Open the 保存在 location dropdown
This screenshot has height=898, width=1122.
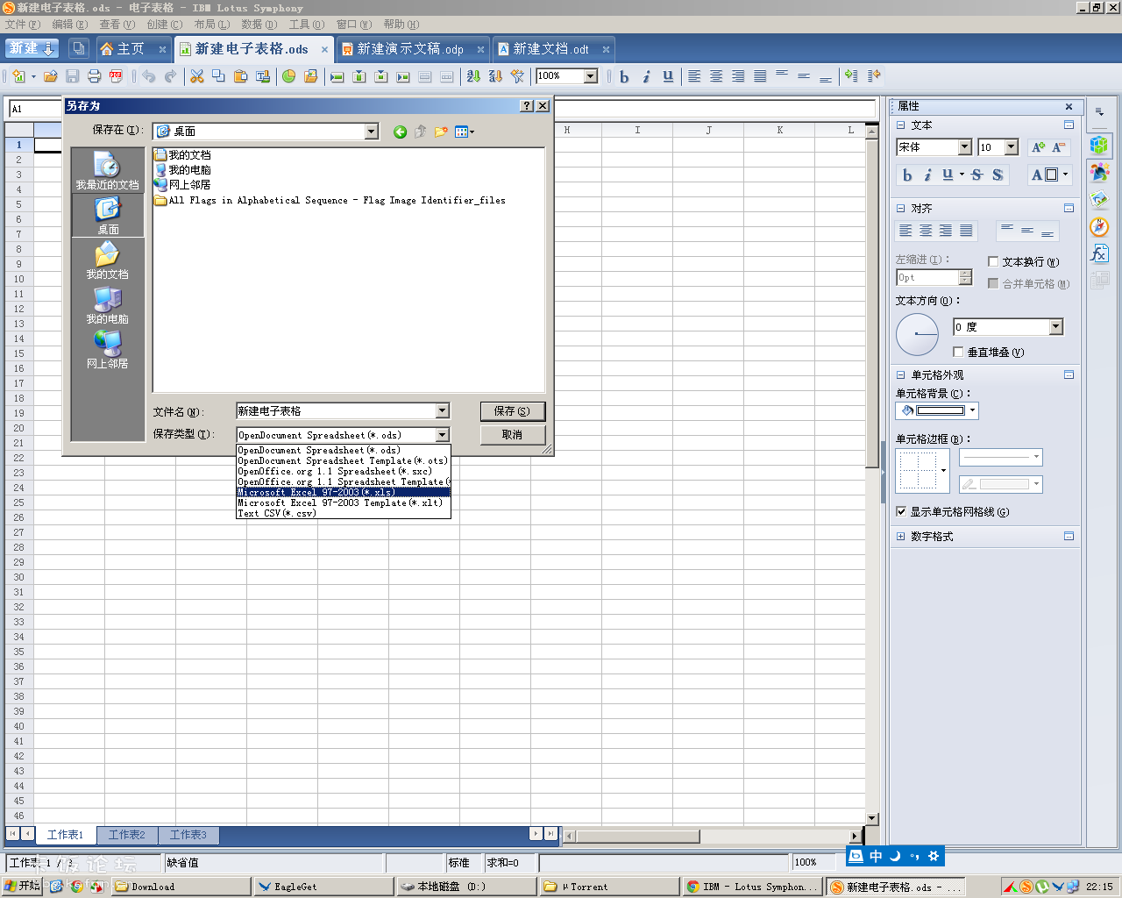pyautogui.click(x=372, y=132)
